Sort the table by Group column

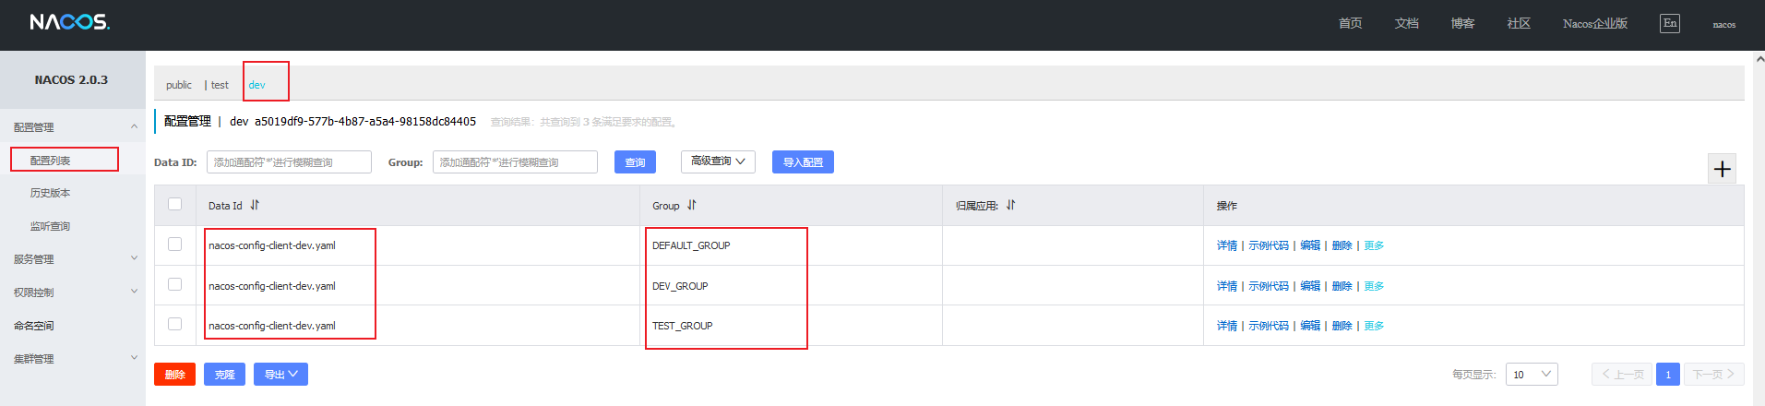[691, 205]
